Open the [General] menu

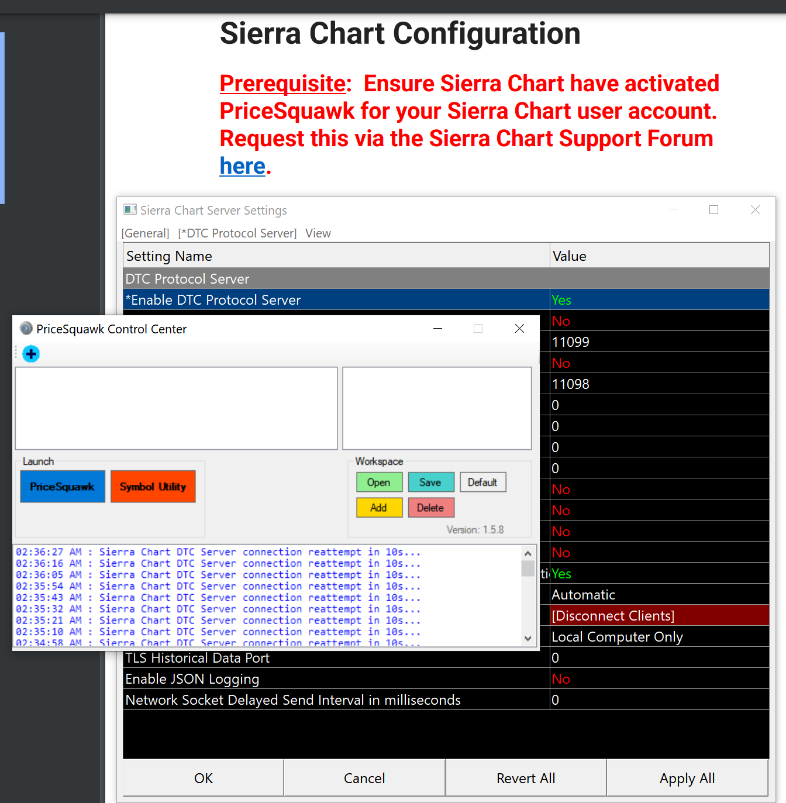[x=145, y=233]
